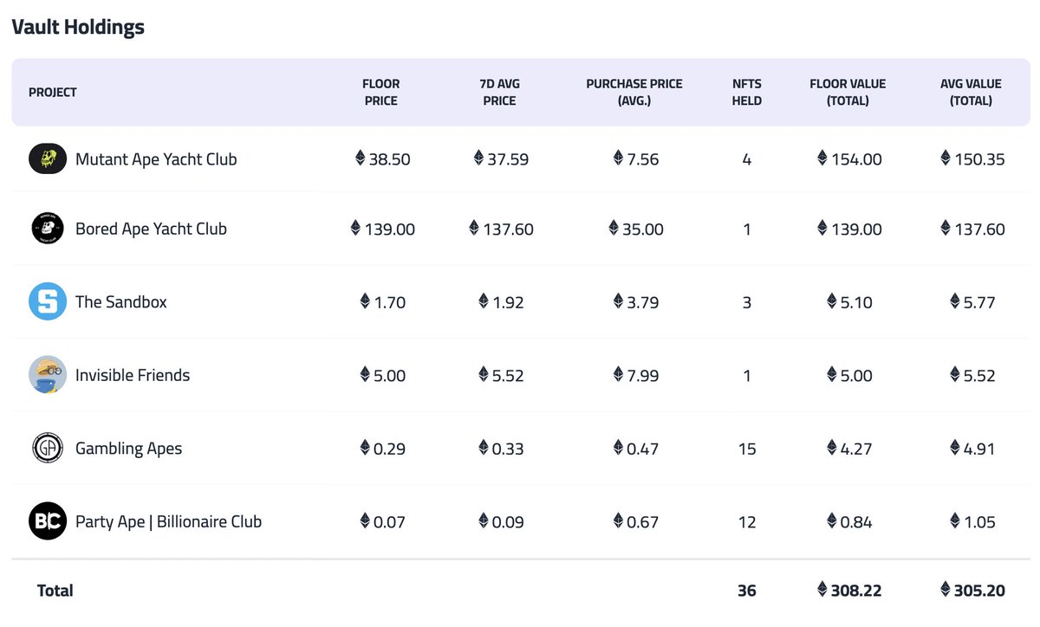Click the FLOOR VALUE (TOTAL) column header
Image resolution: width=1040 pixels, height=627 pixels.
pyautogui.click(x=848, y=93)
